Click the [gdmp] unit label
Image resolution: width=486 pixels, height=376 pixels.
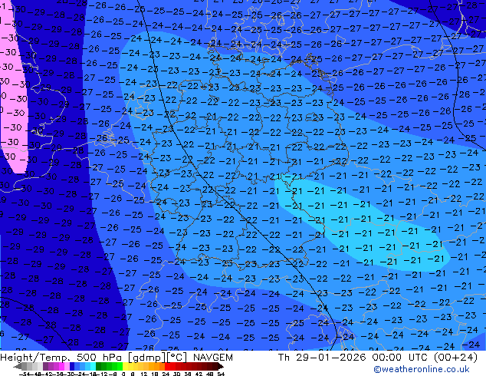coord(147,358)
